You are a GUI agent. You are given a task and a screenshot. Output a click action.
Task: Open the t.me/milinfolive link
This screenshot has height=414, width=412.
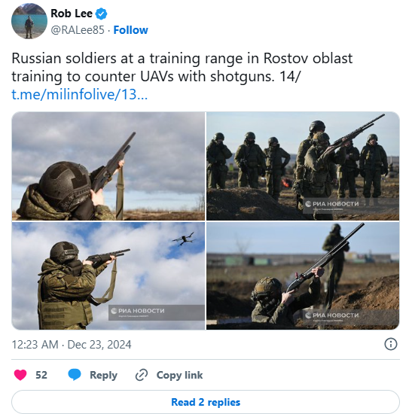(x=80, y=94)
